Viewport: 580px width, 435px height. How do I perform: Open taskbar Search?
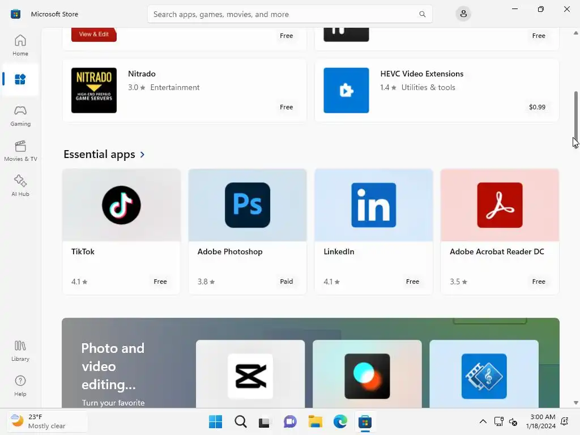tap(240, 421)
